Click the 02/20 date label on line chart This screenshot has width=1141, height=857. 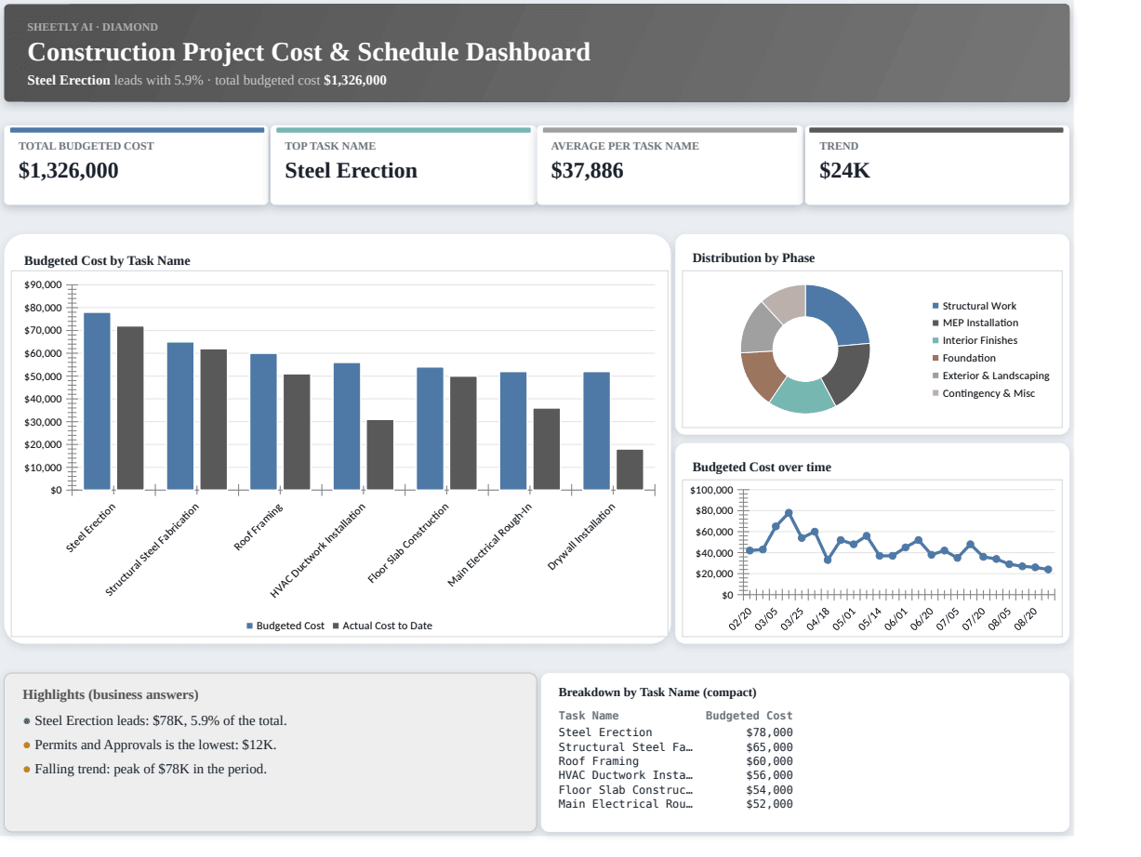[740, 619]
